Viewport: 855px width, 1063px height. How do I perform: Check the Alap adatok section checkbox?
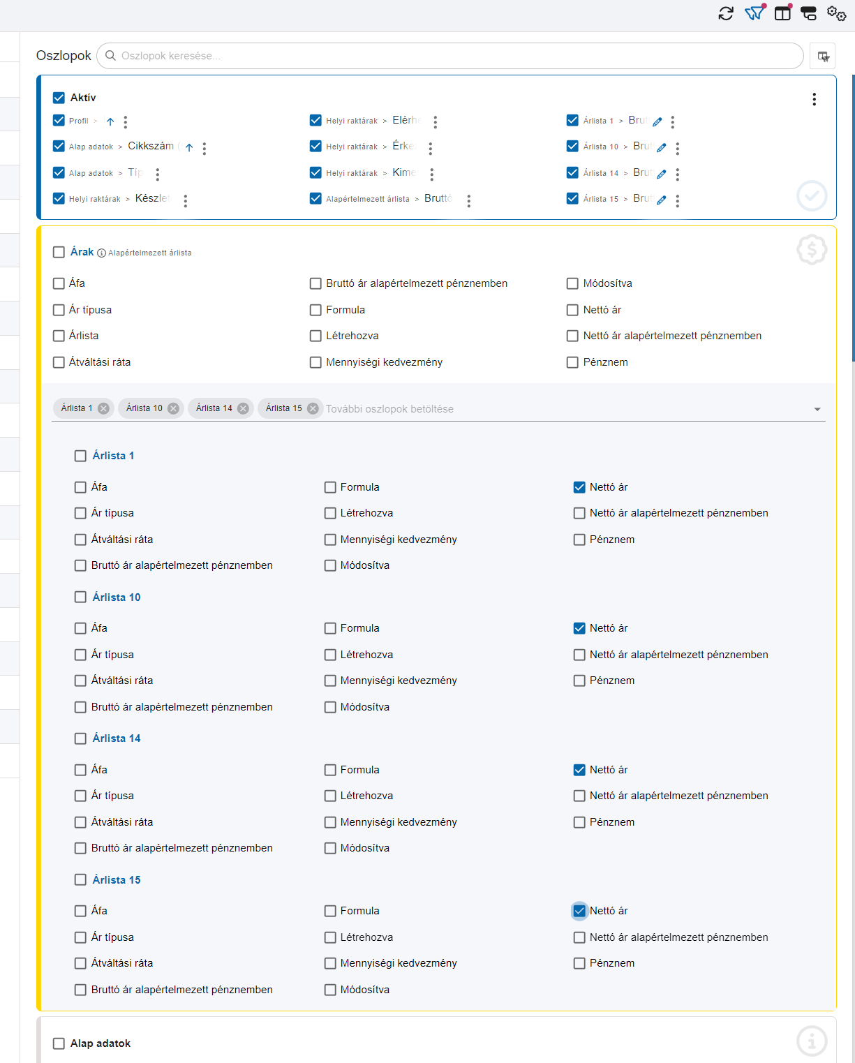59,1043
